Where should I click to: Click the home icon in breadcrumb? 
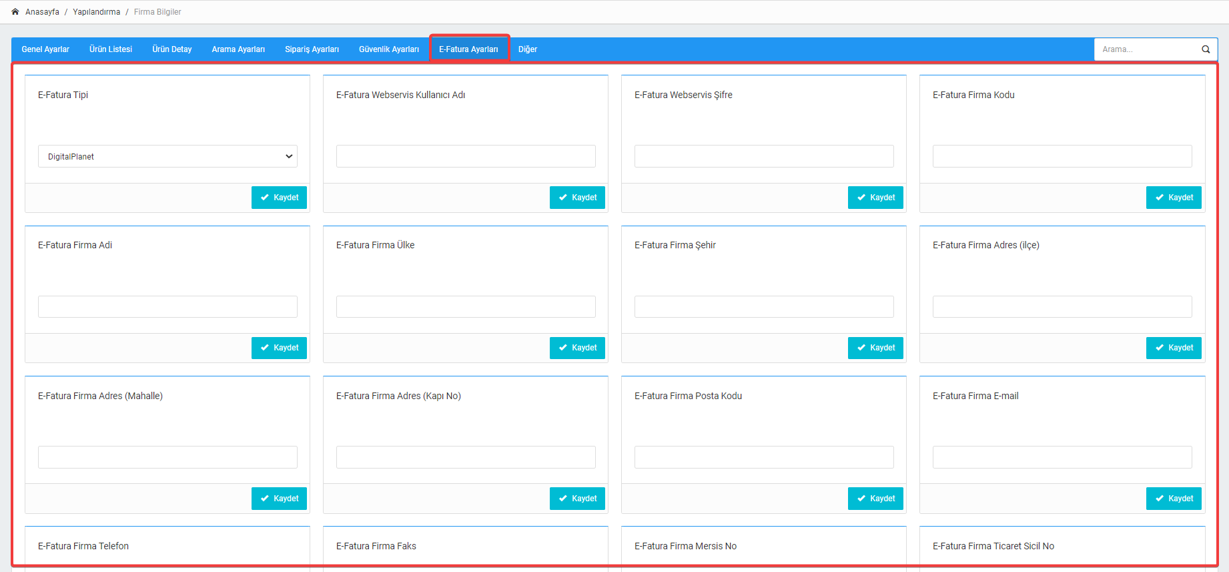[15, 12]
